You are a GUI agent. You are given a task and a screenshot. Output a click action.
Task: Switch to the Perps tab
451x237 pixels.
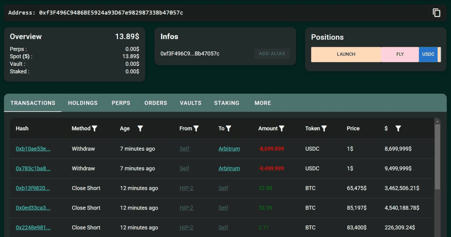(x=121, y=103)
